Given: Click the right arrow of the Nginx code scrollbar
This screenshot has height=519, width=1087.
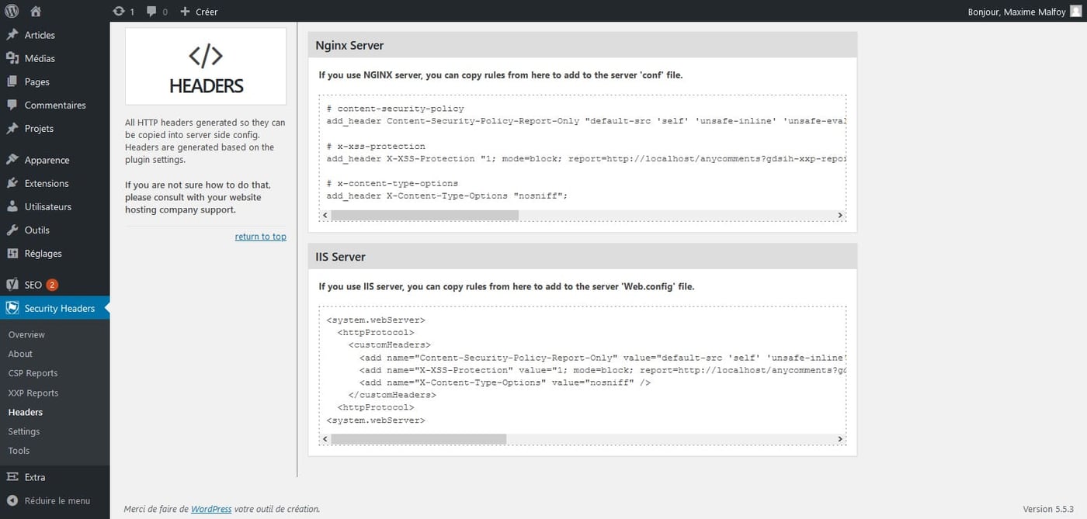Looking at the screenshot, I should pos(839,215).
